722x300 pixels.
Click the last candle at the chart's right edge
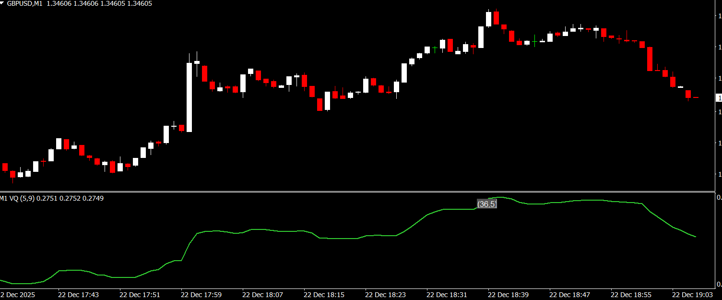click(x=696, y=97)
